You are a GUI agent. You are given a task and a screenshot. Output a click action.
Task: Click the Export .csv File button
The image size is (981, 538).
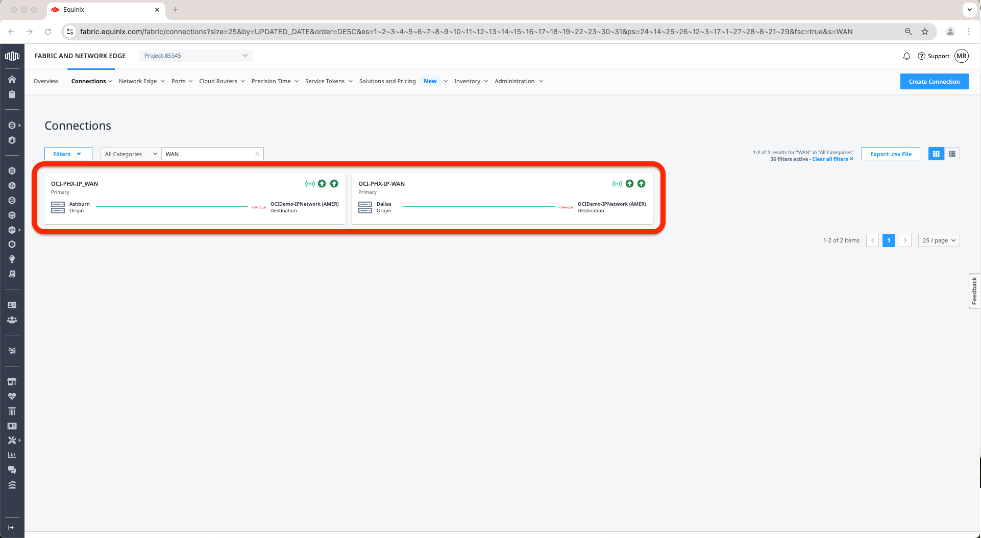pyautogui.click(x=891, y=154)
